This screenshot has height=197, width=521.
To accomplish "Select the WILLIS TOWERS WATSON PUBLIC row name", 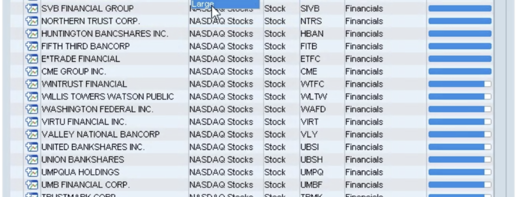I will [108, 97].
